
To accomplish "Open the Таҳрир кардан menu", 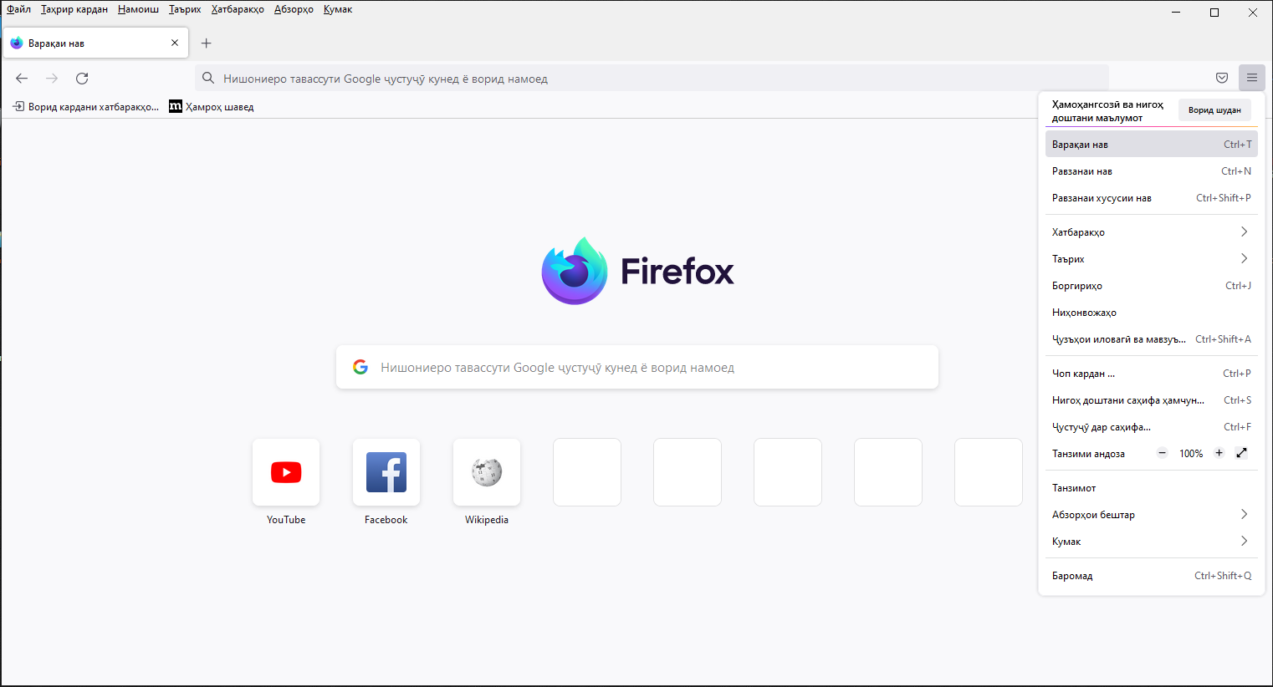I will coord(74,9).
